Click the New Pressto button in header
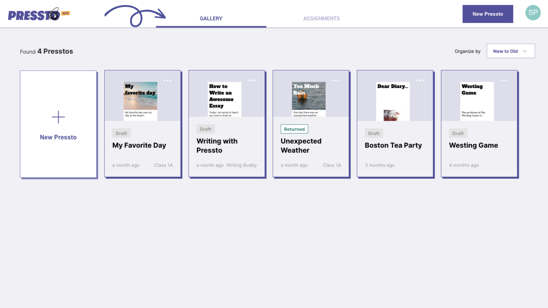Viewport: 548px width, 308px height. point(487,14)
